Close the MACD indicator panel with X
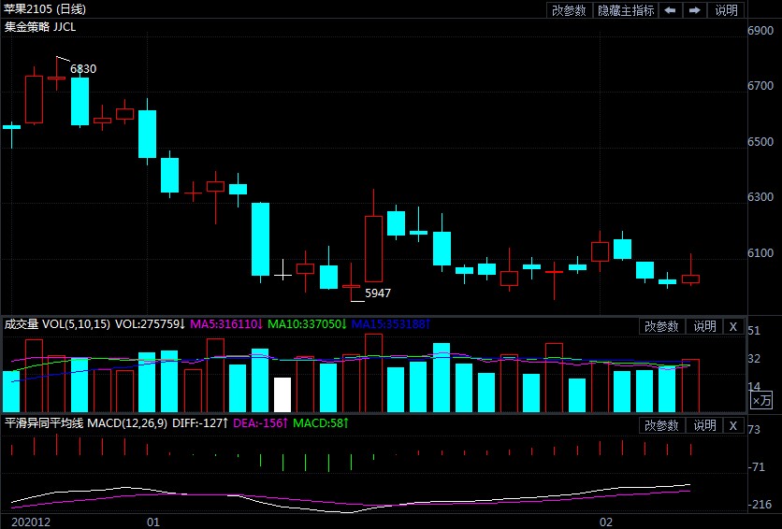782x529 pixels. [733, 425]
